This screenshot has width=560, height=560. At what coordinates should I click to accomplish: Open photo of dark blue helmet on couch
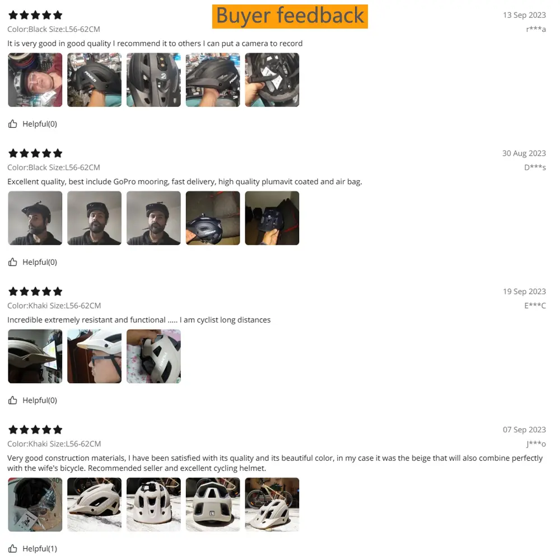(x=213, y=218)
